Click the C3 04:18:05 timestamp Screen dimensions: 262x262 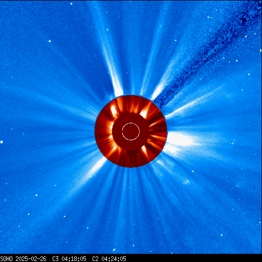pyautogui.click(x=69, y=259)
